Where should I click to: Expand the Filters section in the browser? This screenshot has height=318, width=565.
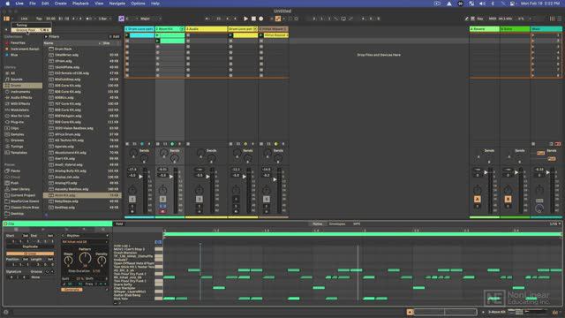click(46, 37)
